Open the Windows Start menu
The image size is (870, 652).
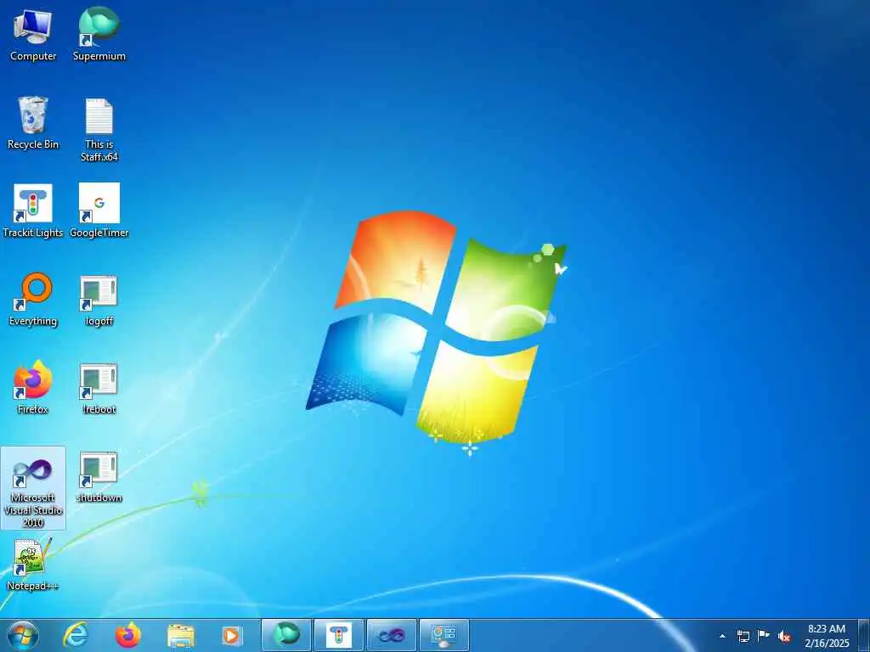pos(23,635)
